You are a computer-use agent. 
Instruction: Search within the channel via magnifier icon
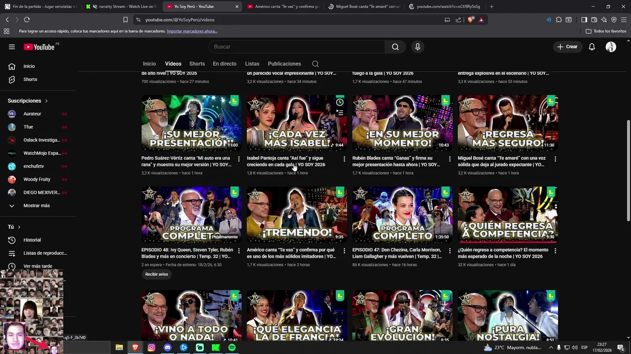315,64
